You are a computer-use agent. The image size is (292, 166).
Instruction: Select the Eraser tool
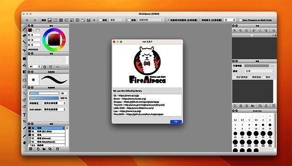click(x=24, y=35)
